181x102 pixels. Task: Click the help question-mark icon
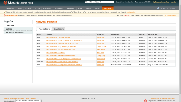coord(158,8)
